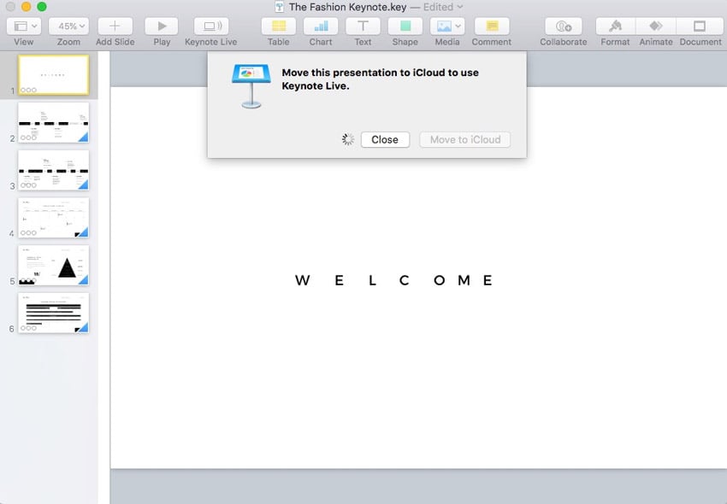Click the Collaborate toolbar icon
The height and width of the screenshot is (504, 727).
click(563, 26)
